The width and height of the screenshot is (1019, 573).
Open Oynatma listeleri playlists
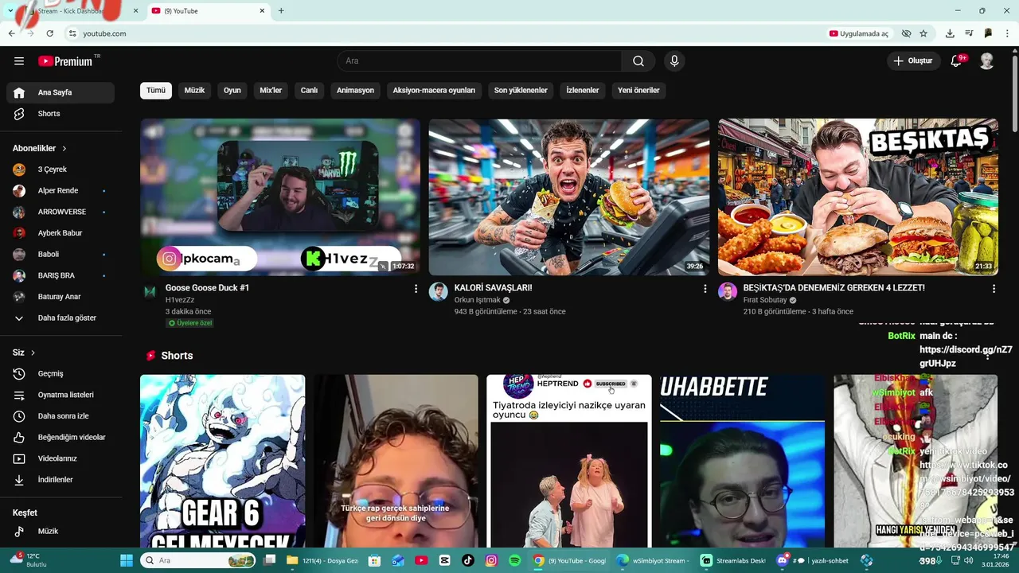pyautogui.click(x=61, y=395)
